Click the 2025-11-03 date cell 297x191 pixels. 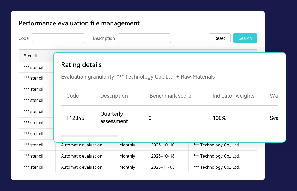pyautogui.click(x=163, y=167)
